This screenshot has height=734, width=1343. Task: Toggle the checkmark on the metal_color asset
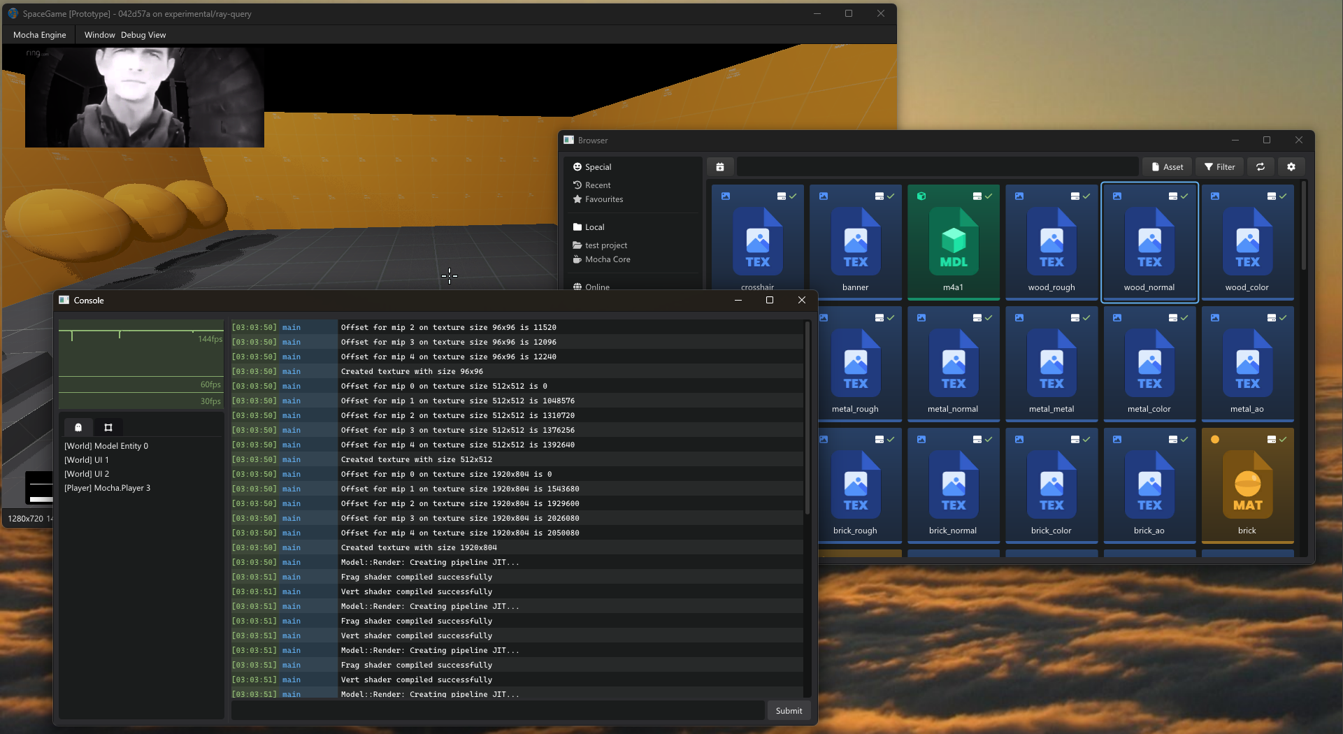tap(1185, 318)
